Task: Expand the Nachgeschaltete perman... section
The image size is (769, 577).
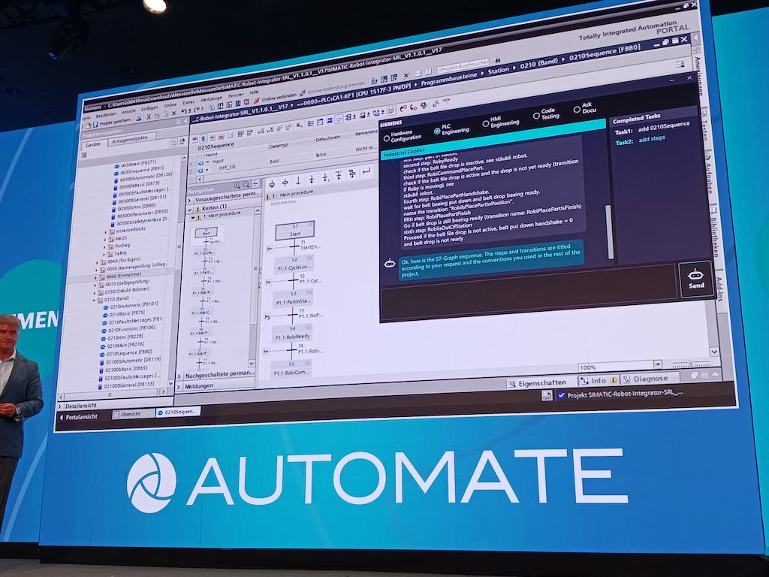Action: [x=180, y=376]
